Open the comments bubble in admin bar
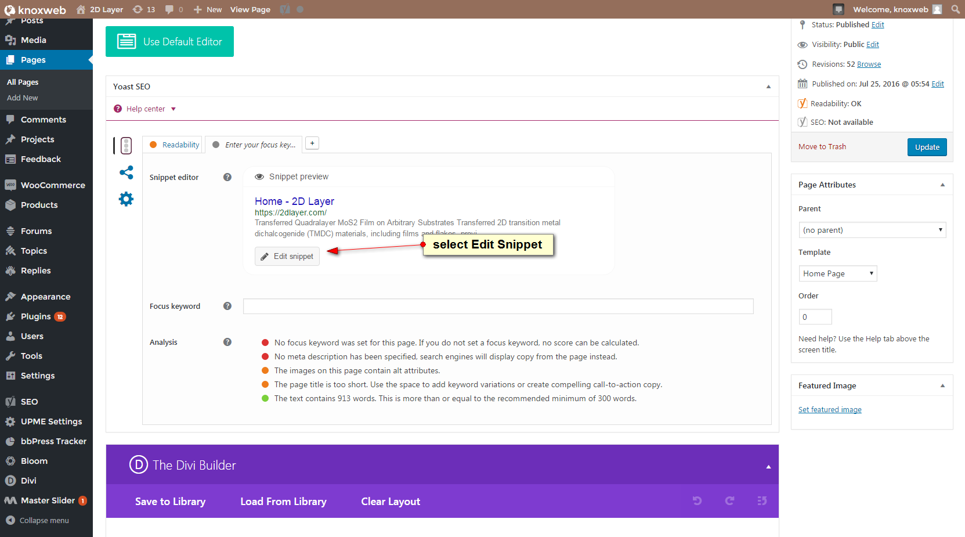This screenshot has width=965, height=537. [x=174, y=9]
